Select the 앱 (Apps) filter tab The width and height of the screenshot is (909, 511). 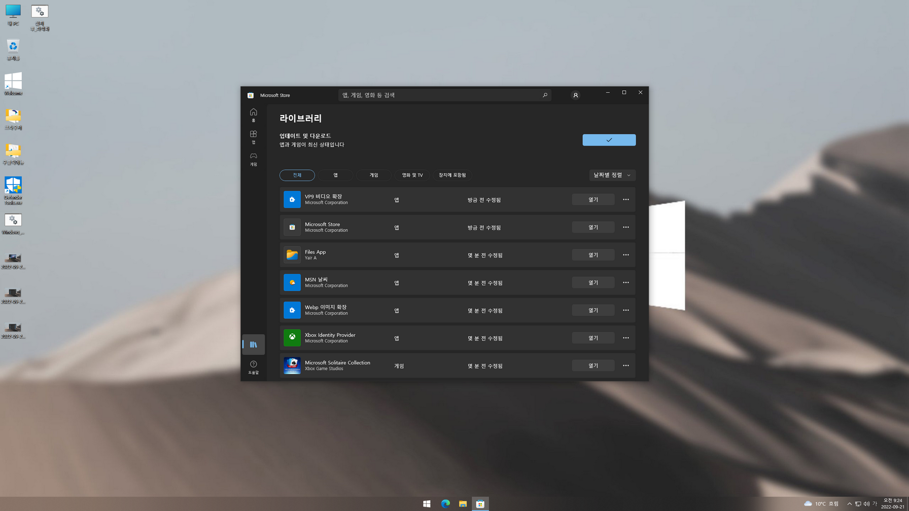pos(335,175)
